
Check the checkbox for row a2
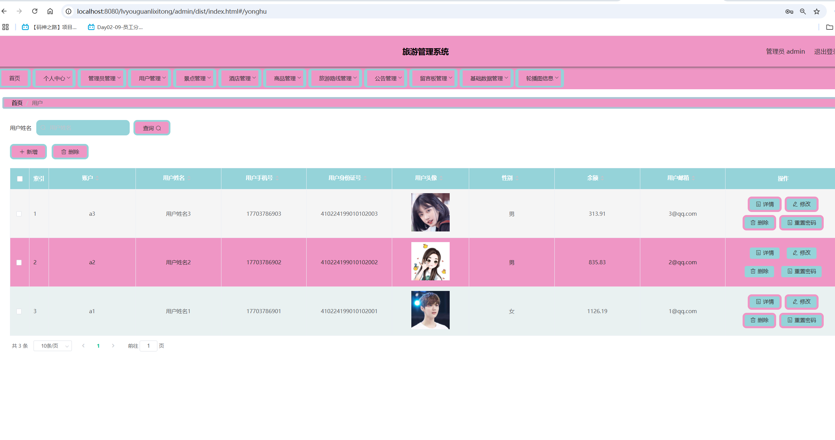[x=19, y=262]
